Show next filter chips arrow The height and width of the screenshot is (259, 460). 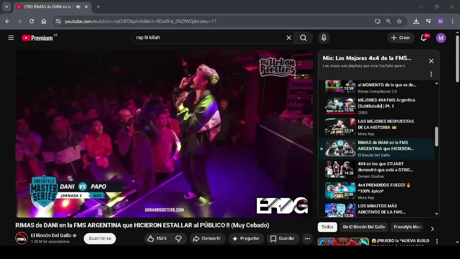tap(432, 229)
